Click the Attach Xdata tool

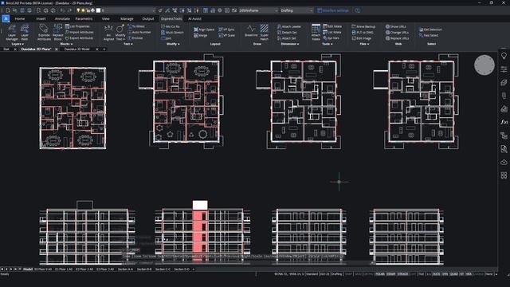[x=316, y=32]
